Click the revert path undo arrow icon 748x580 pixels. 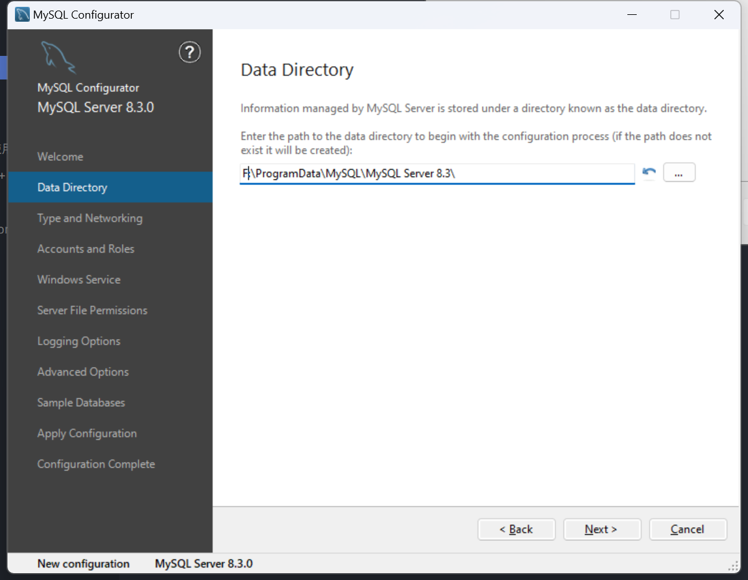pyautogui.click(x=649, y=173)
